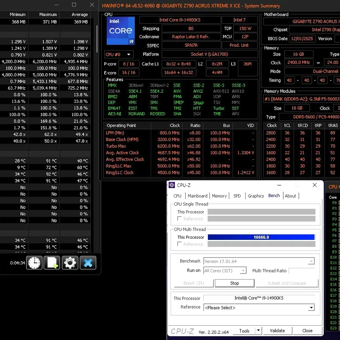Click the AVX2 feature label

click(x=198, y=91)
